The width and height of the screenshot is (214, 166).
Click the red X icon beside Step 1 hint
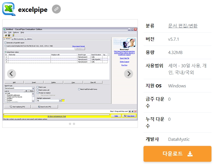click(135, 111)
